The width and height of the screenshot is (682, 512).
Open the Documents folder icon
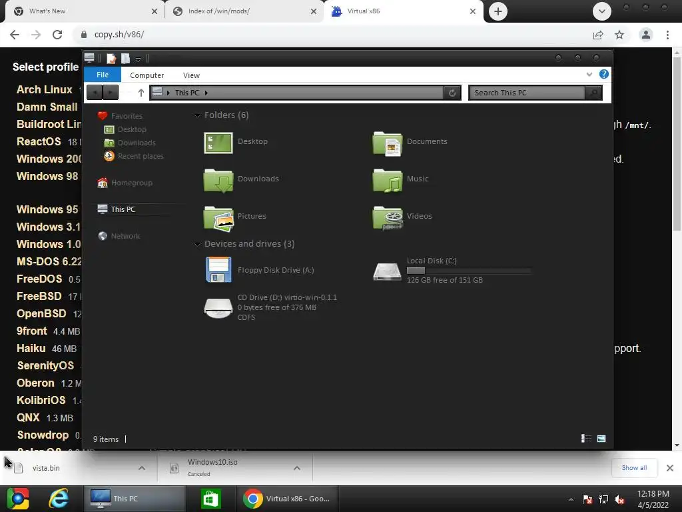coord(388,143)
